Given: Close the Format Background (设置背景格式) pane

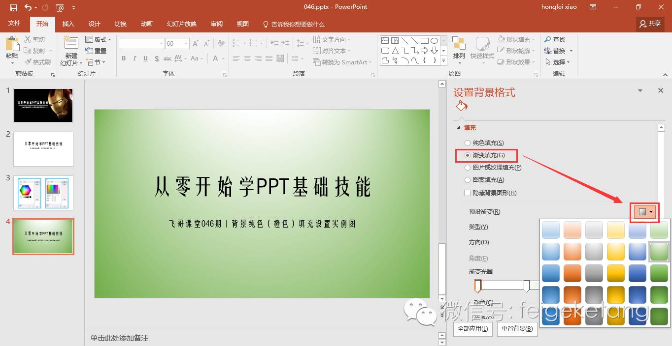Looking at the screenshot, I should point(661,90).
